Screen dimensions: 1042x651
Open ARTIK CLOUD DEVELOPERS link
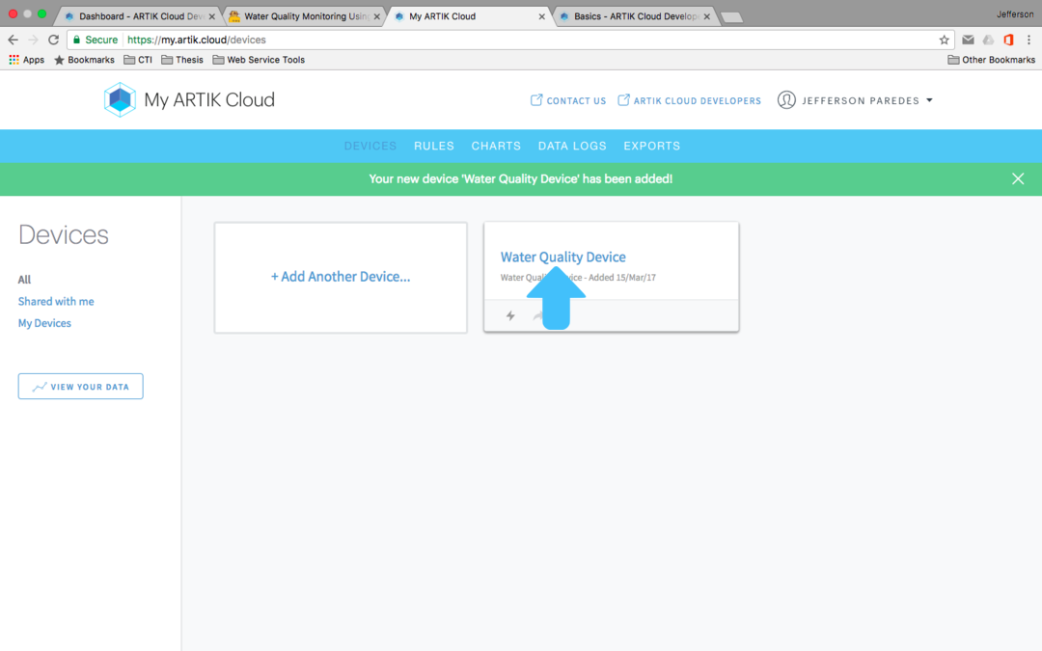point(689,100)
